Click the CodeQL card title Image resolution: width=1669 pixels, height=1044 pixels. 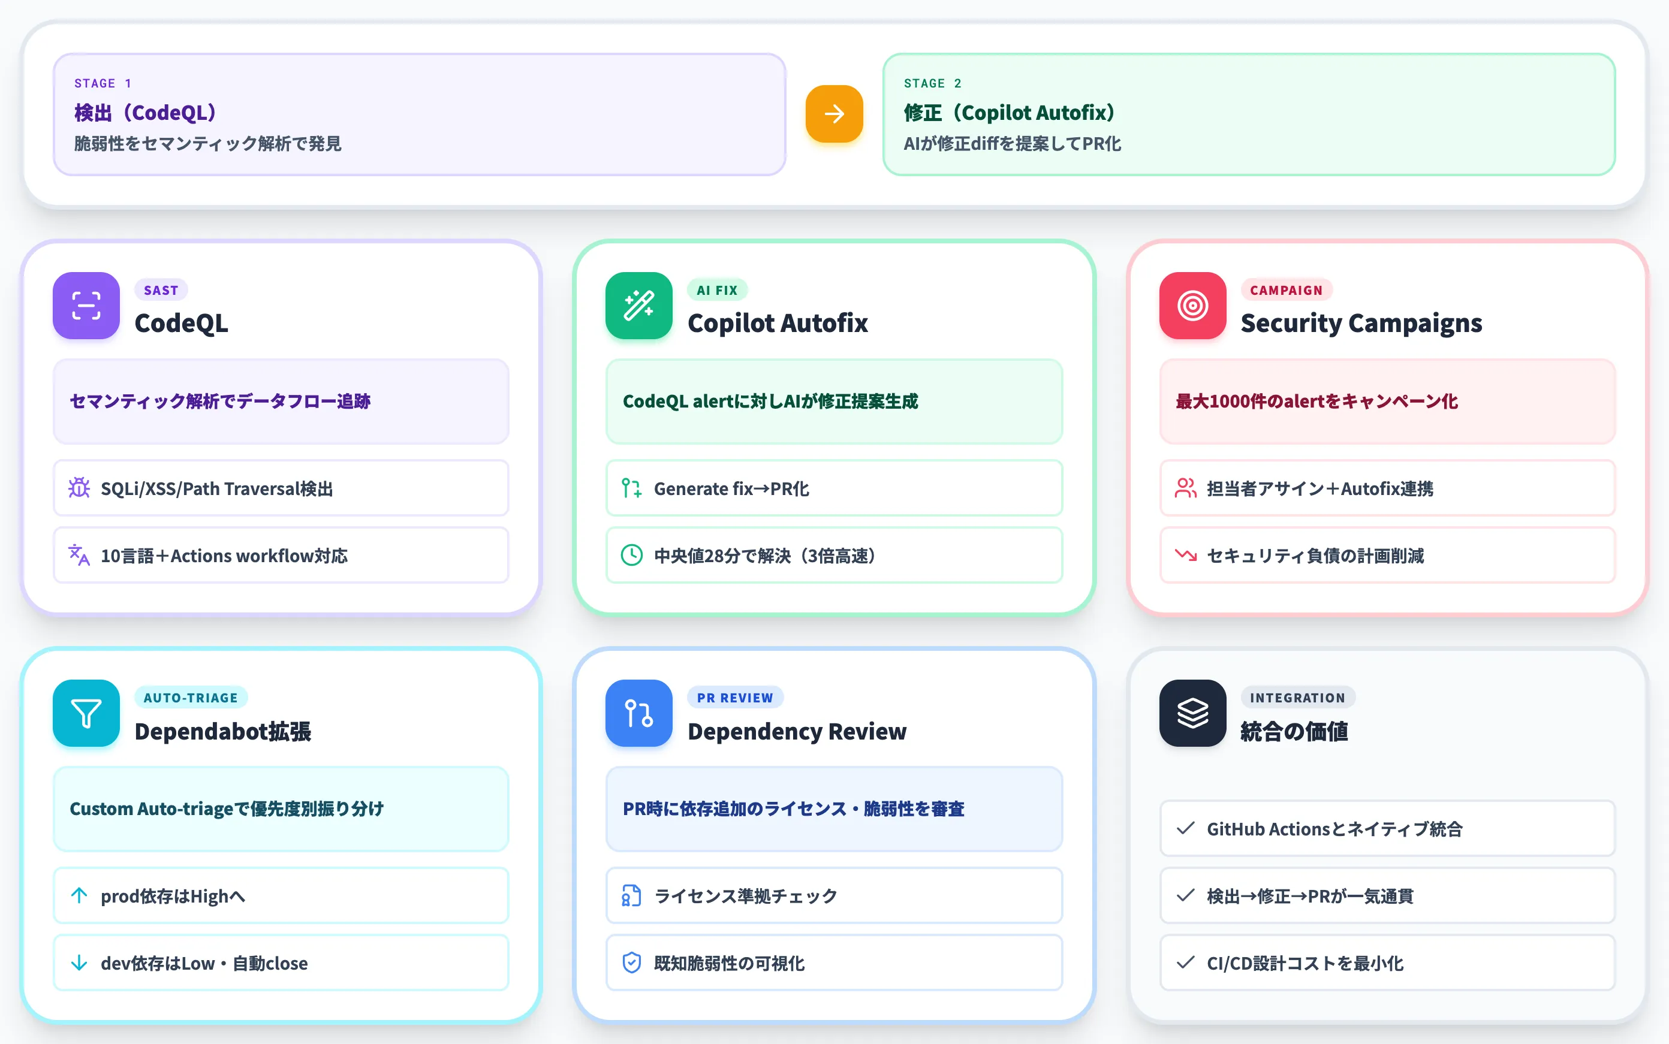tap(181, 323)
